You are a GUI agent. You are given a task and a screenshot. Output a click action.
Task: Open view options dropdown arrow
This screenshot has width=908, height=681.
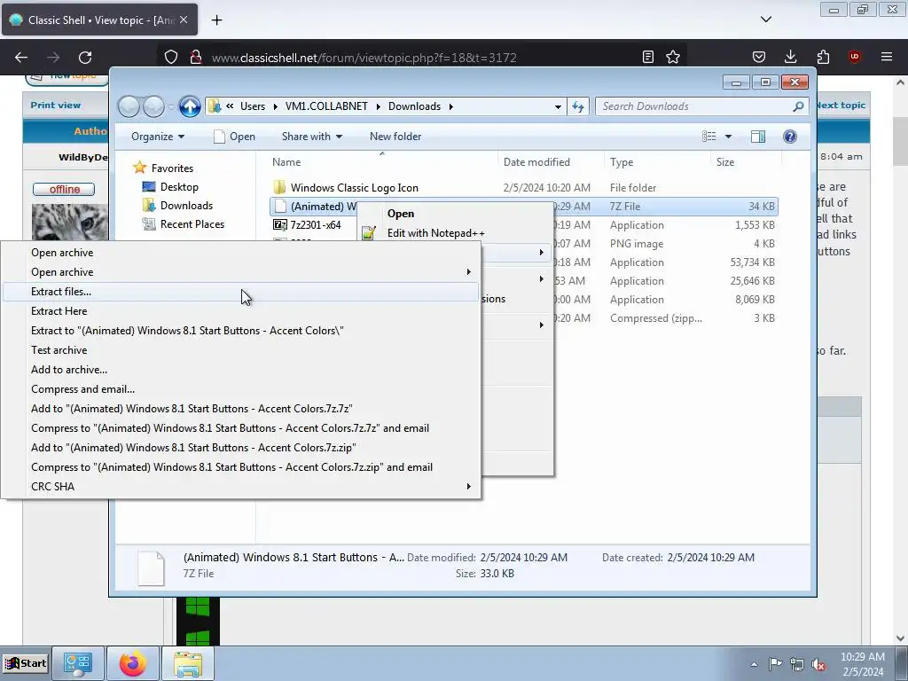729,137
